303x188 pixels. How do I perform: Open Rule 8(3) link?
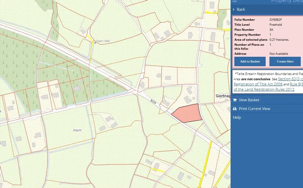(x=296, y=84)
